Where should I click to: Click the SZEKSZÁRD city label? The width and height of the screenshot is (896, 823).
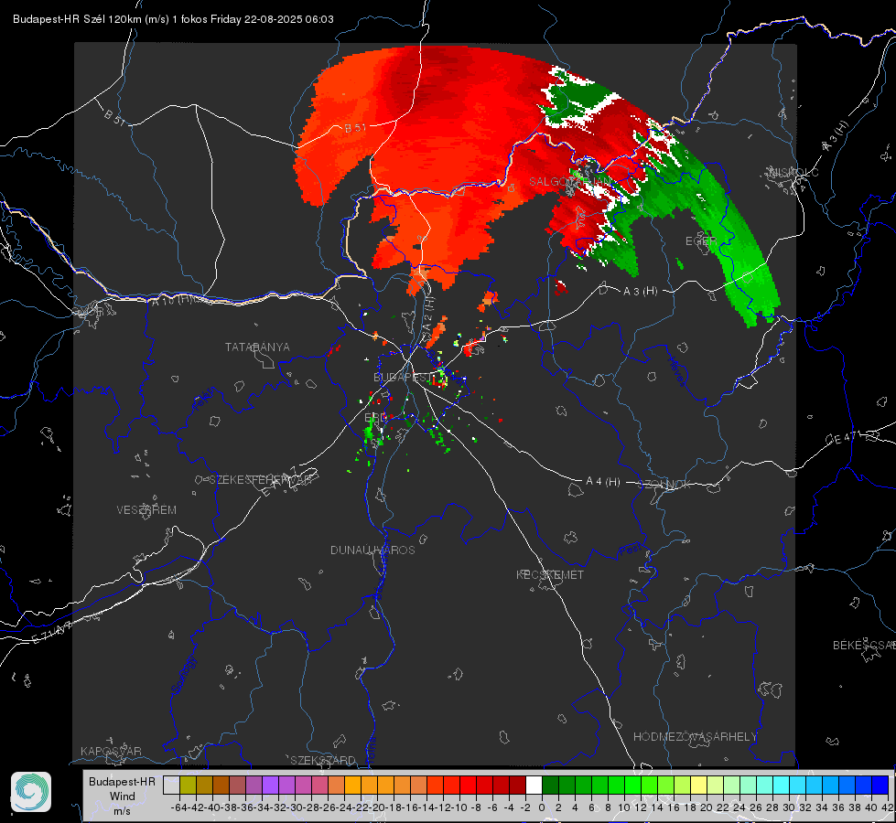323,760
